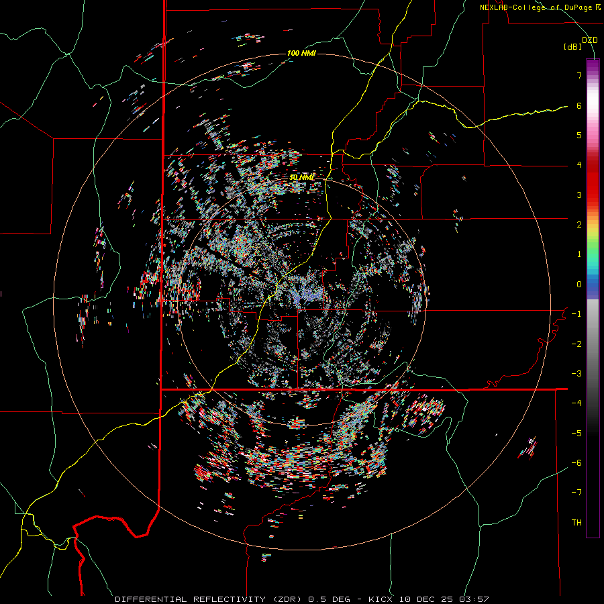Select the -7 dB scale label
Image resolution: width=604 pixels, height=604 pixels.
576,493
